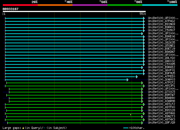Viewport: 180px width, 130px height.
Task: Select hit label UniRef100_A3ARH8
Action: (x=161, y=101)
